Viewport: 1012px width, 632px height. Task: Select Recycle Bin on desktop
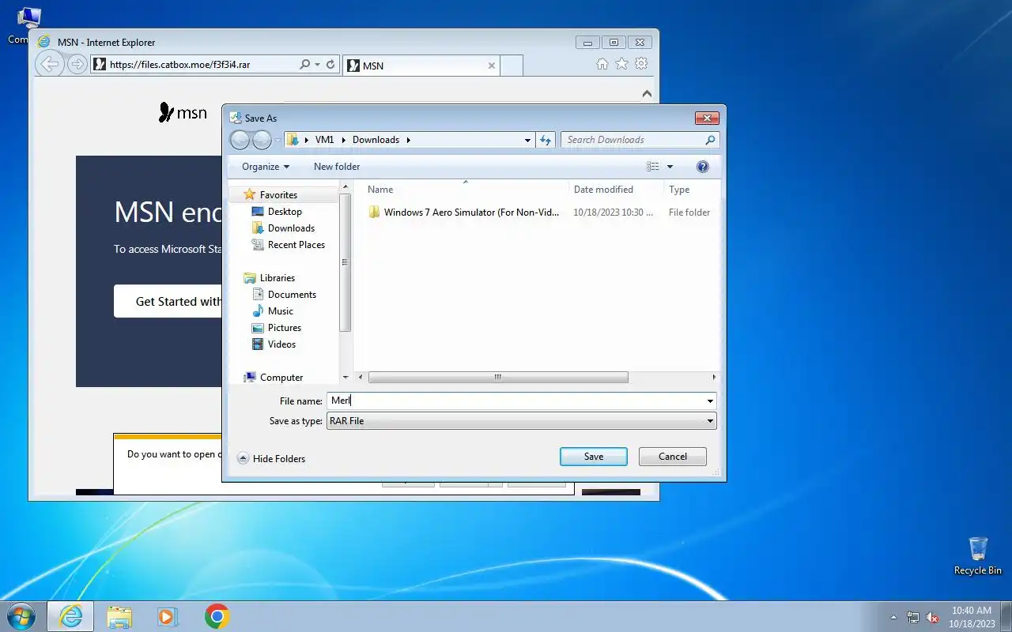tap(978, 556)
